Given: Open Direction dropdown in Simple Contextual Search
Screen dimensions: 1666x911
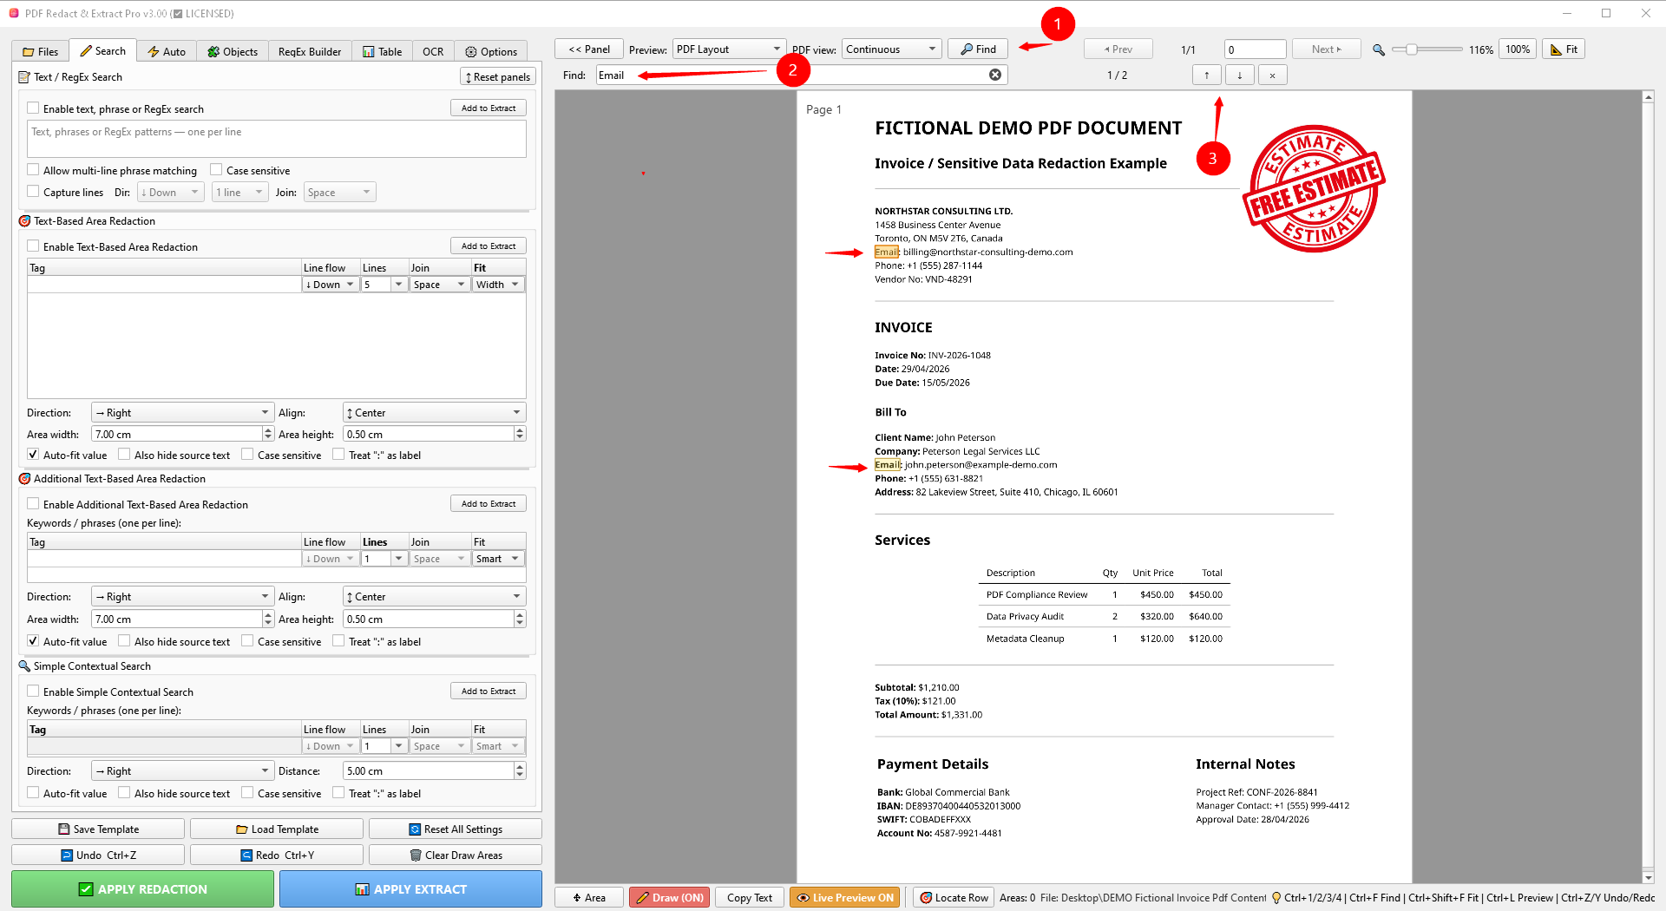Looking at the screenshot, I should click(x=182, y=771).
